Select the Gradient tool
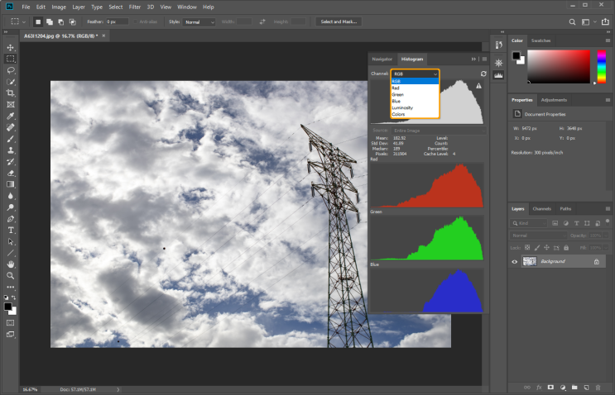The image size is (615, 395). click(x=11, y=184)
